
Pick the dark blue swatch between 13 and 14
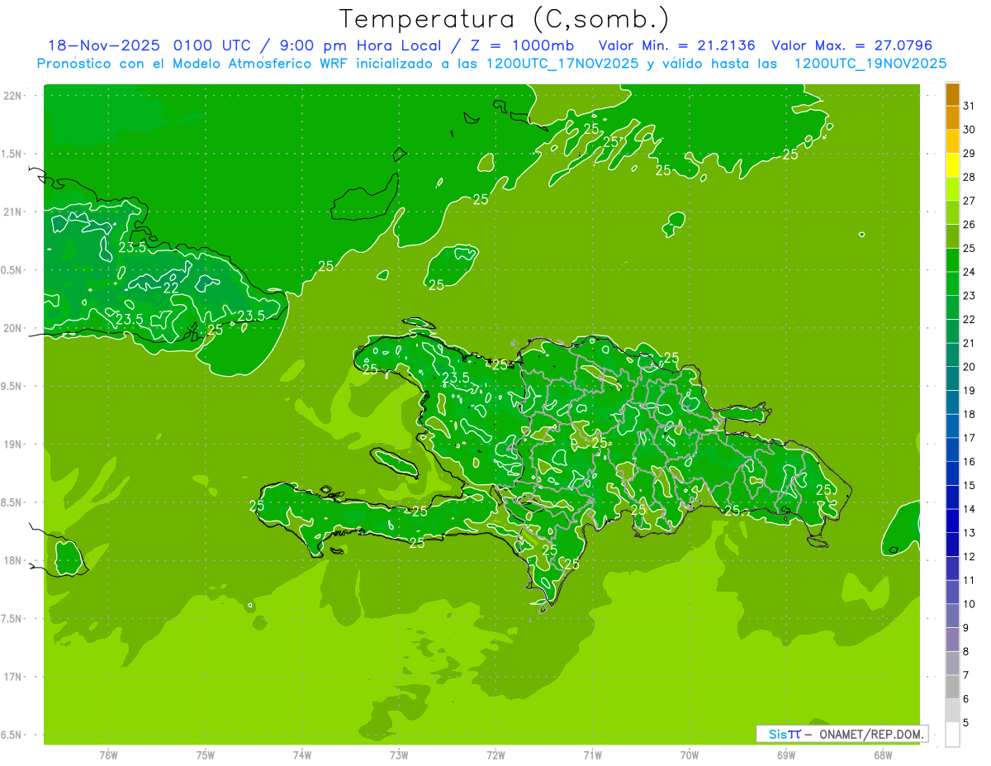point(952,521)
